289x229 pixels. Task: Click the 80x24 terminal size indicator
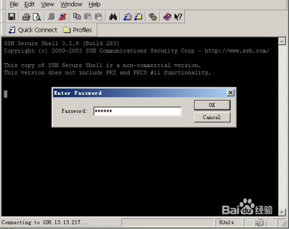pyautogui.click(x=226, y=223)
